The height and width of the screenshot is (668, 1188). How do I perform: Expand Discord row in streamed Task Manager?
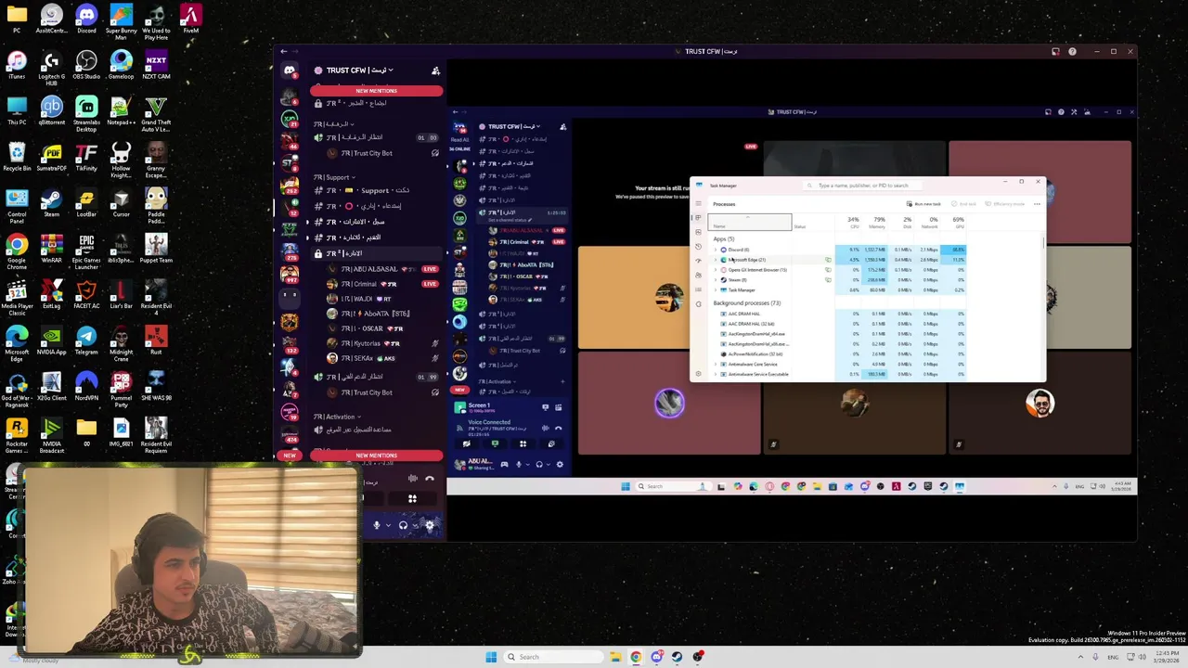coord(716,250)
